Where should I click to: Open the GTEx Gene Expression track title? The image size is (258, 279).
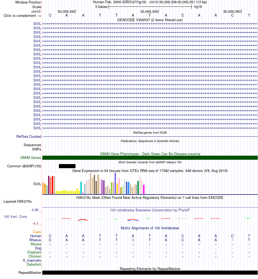click(x=150, y=171)
